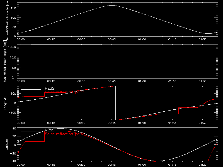Click 01:30 time label under Earth angle plot
The image size is (223, 167).
point(203,39)
